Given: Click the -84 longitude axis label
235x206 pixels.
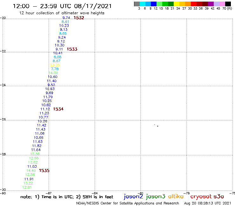Looking at the screenshot, I should click(x=95, y=193).
